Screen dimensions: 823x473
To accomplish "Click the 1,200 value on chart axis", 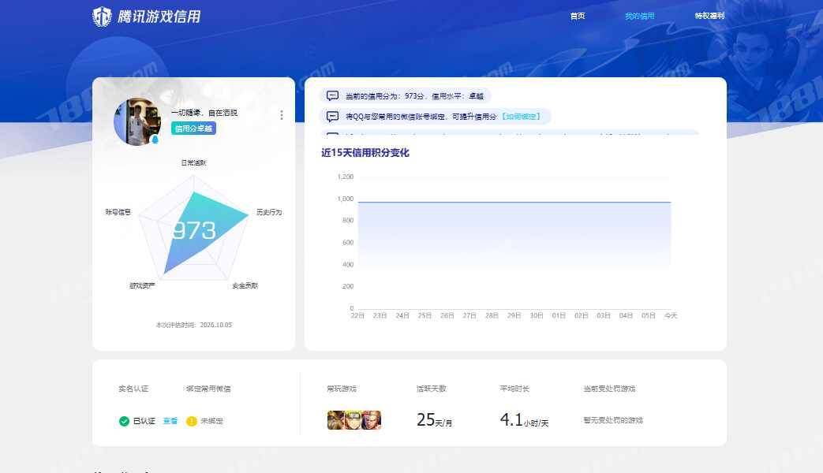I will [x=346, y=177].
